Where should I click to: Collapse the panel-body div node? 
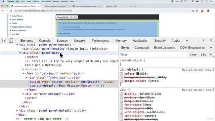[20, 53]
